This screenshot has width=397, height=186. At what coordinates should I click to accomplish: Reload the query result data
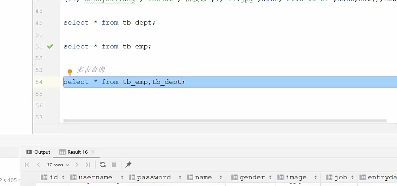[x=103, y=165]
